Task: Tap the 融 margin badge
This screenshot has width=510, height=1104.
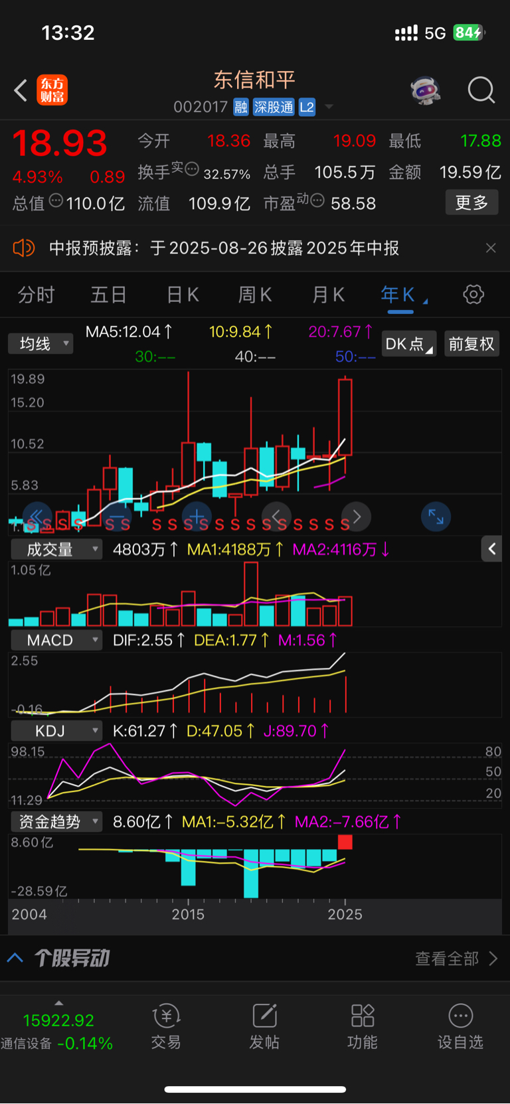Action: point(241,108)
